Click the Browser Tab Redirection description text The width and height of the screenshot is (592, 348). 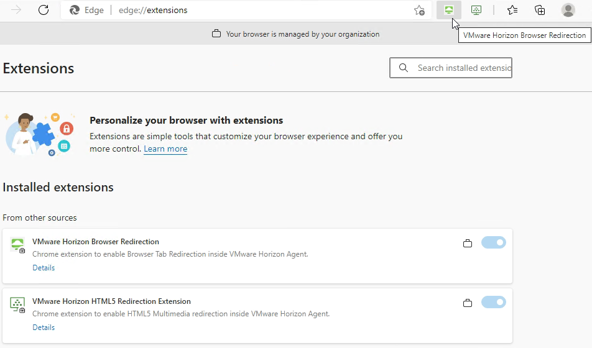click(x=170, y=254)
